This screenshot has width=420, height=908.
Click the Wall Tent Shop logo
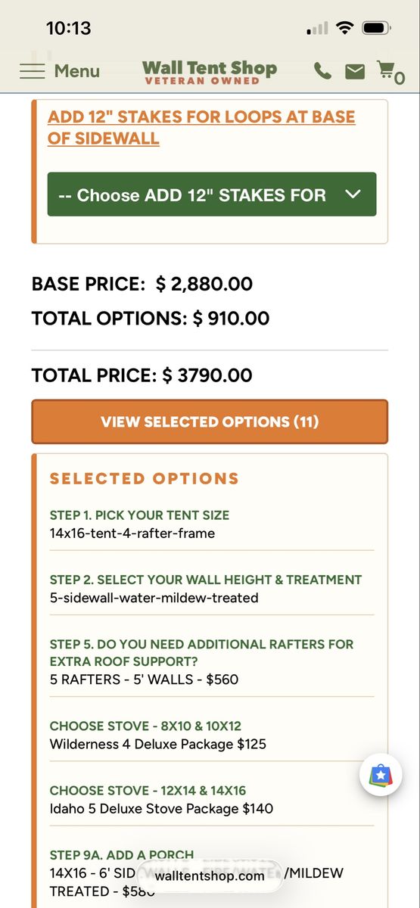pos(210,71)
